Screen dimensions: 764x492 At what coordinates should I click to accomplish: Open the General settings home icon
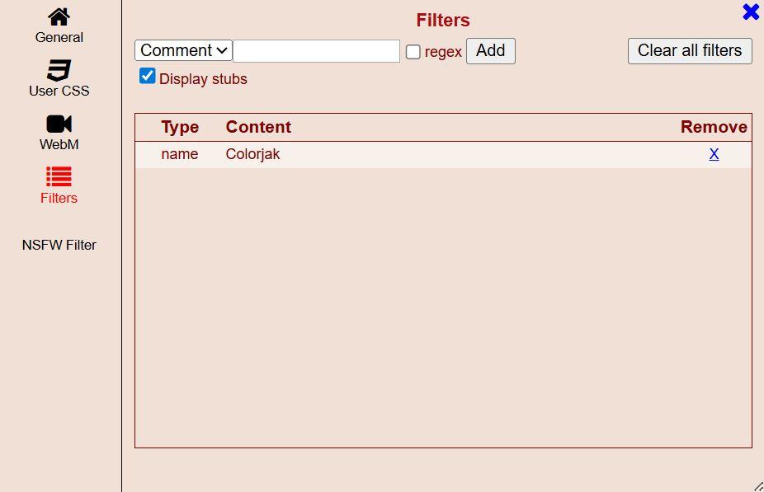click(x=59, y=16)
